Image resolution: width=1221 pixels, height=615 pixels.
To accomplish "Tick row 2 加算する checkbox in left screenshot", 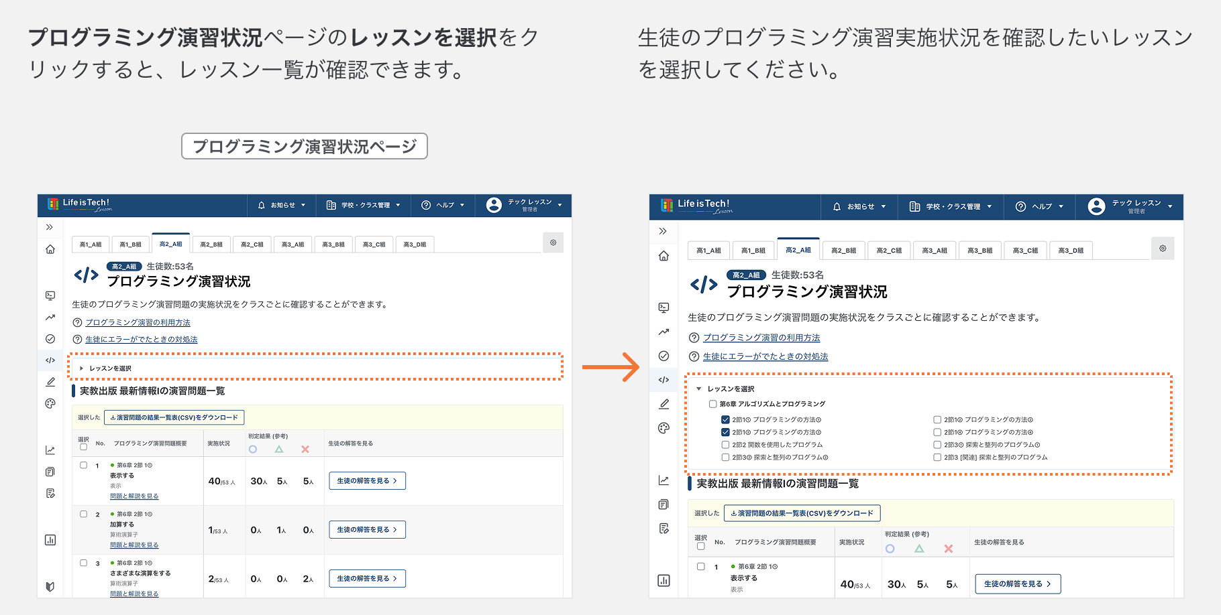I will (83, 514).
